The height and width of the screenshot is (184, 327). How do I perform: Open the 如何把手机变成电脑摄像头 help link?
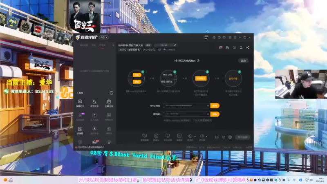click(91, 147)
